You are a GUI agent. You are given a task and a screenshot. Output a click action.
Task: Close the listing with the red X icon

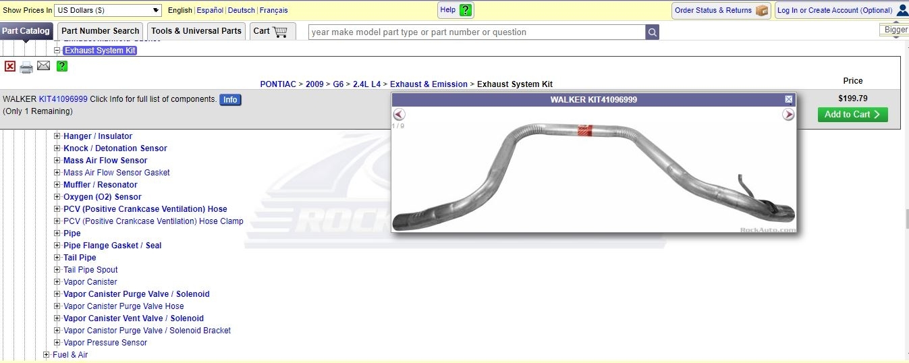click(x=10, y=66)
